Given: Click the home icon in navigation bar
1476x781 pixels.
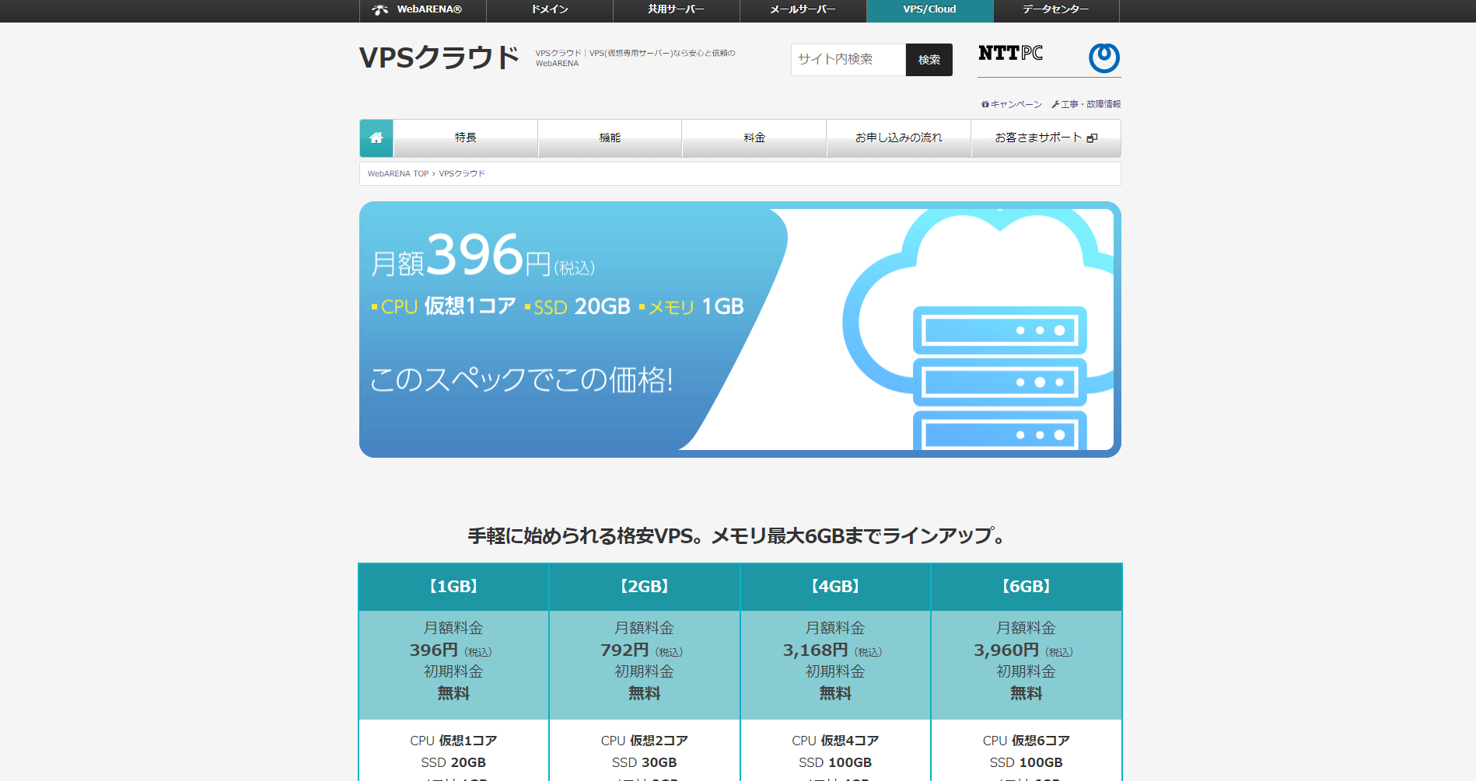Looking at the screenshot, I should tap(376, 138).
